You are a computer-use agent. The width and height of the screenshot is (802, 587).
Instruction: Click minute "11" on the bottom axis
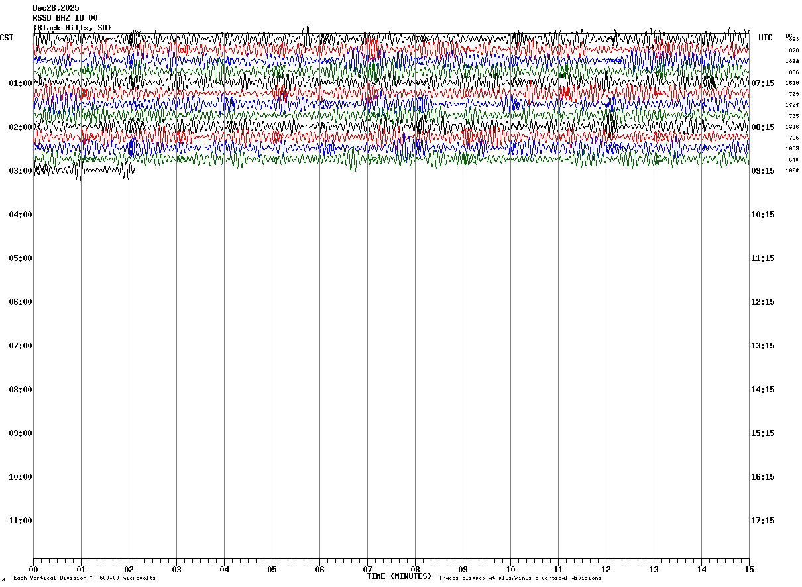click(x=558, y=569)
